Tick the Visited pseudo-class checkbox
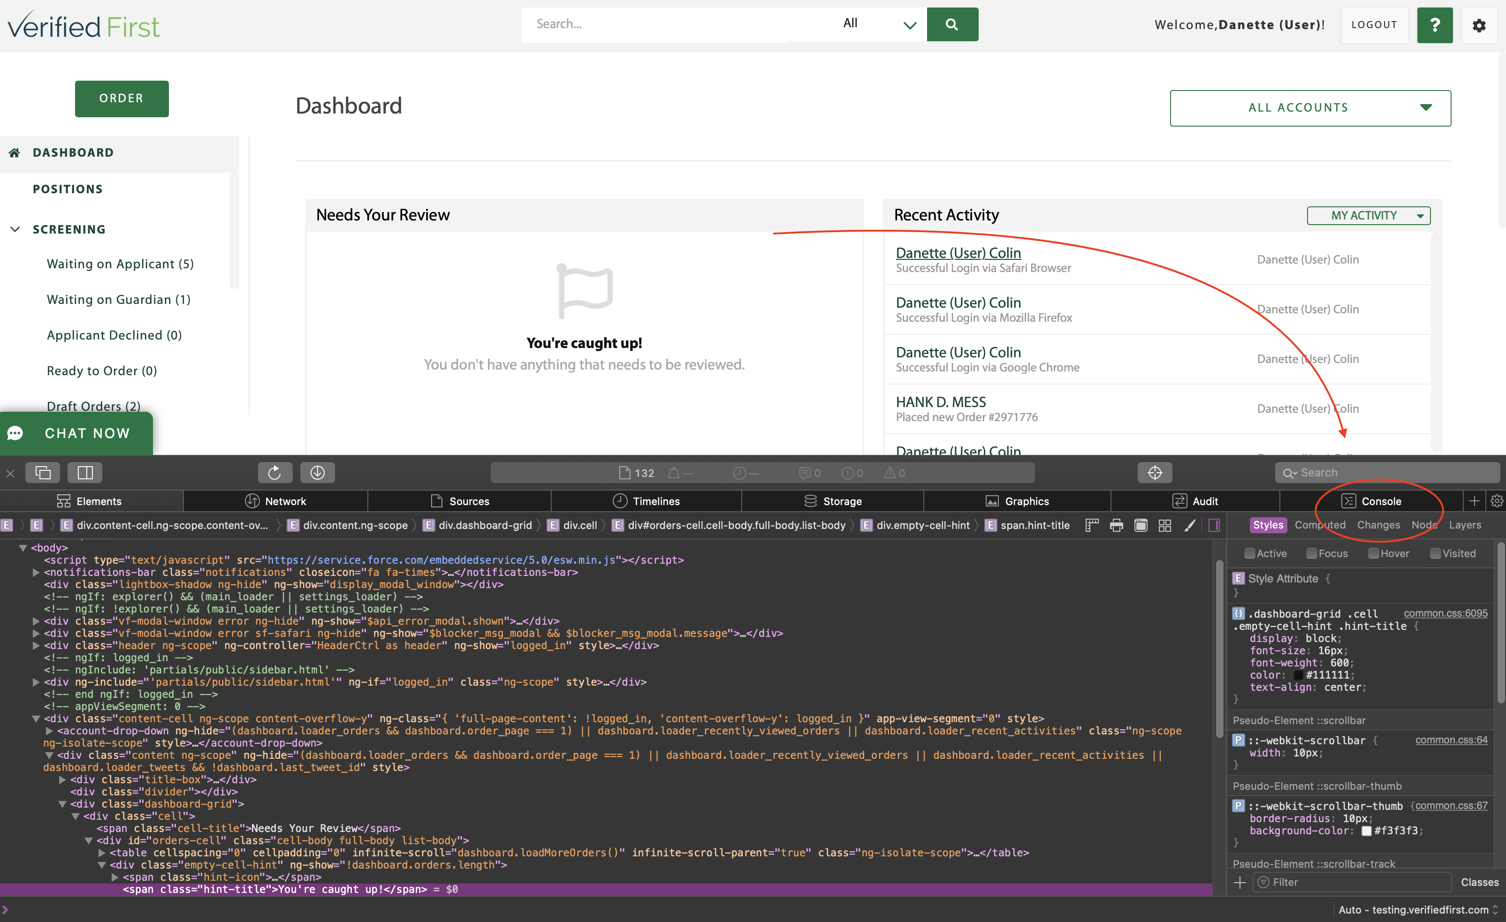The height and width of the screenshot is (922, 1506). (1435, 553)
